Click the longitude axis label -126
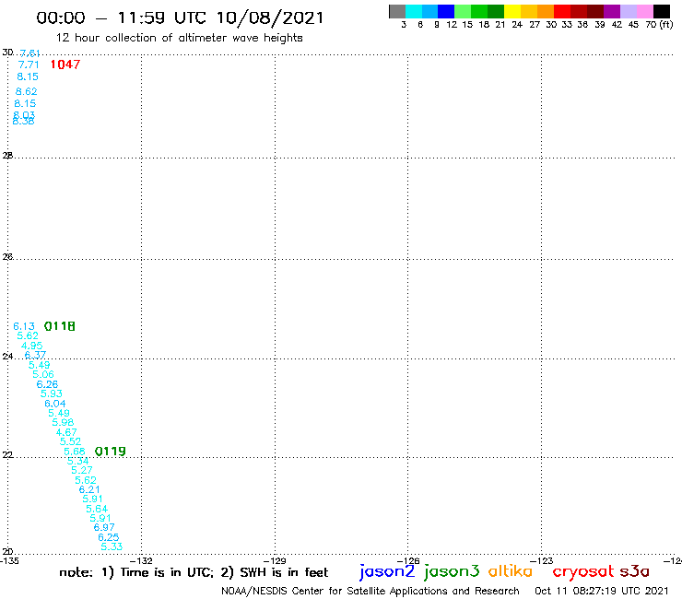682x599 pixels. [408, 560]
